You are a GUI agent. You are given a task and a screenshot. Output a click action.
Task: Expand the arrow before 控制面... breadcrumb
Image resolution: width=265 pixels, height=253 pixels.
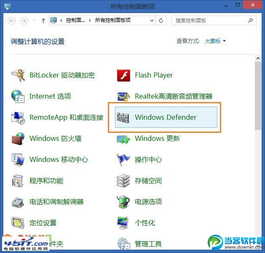[x=62, y=21]
